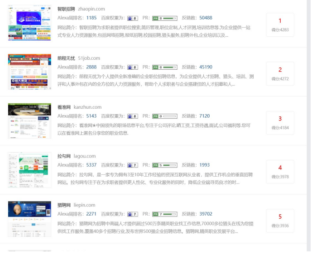Click backlink count 45190
The image size is (312, 255).
click(206, 67)
